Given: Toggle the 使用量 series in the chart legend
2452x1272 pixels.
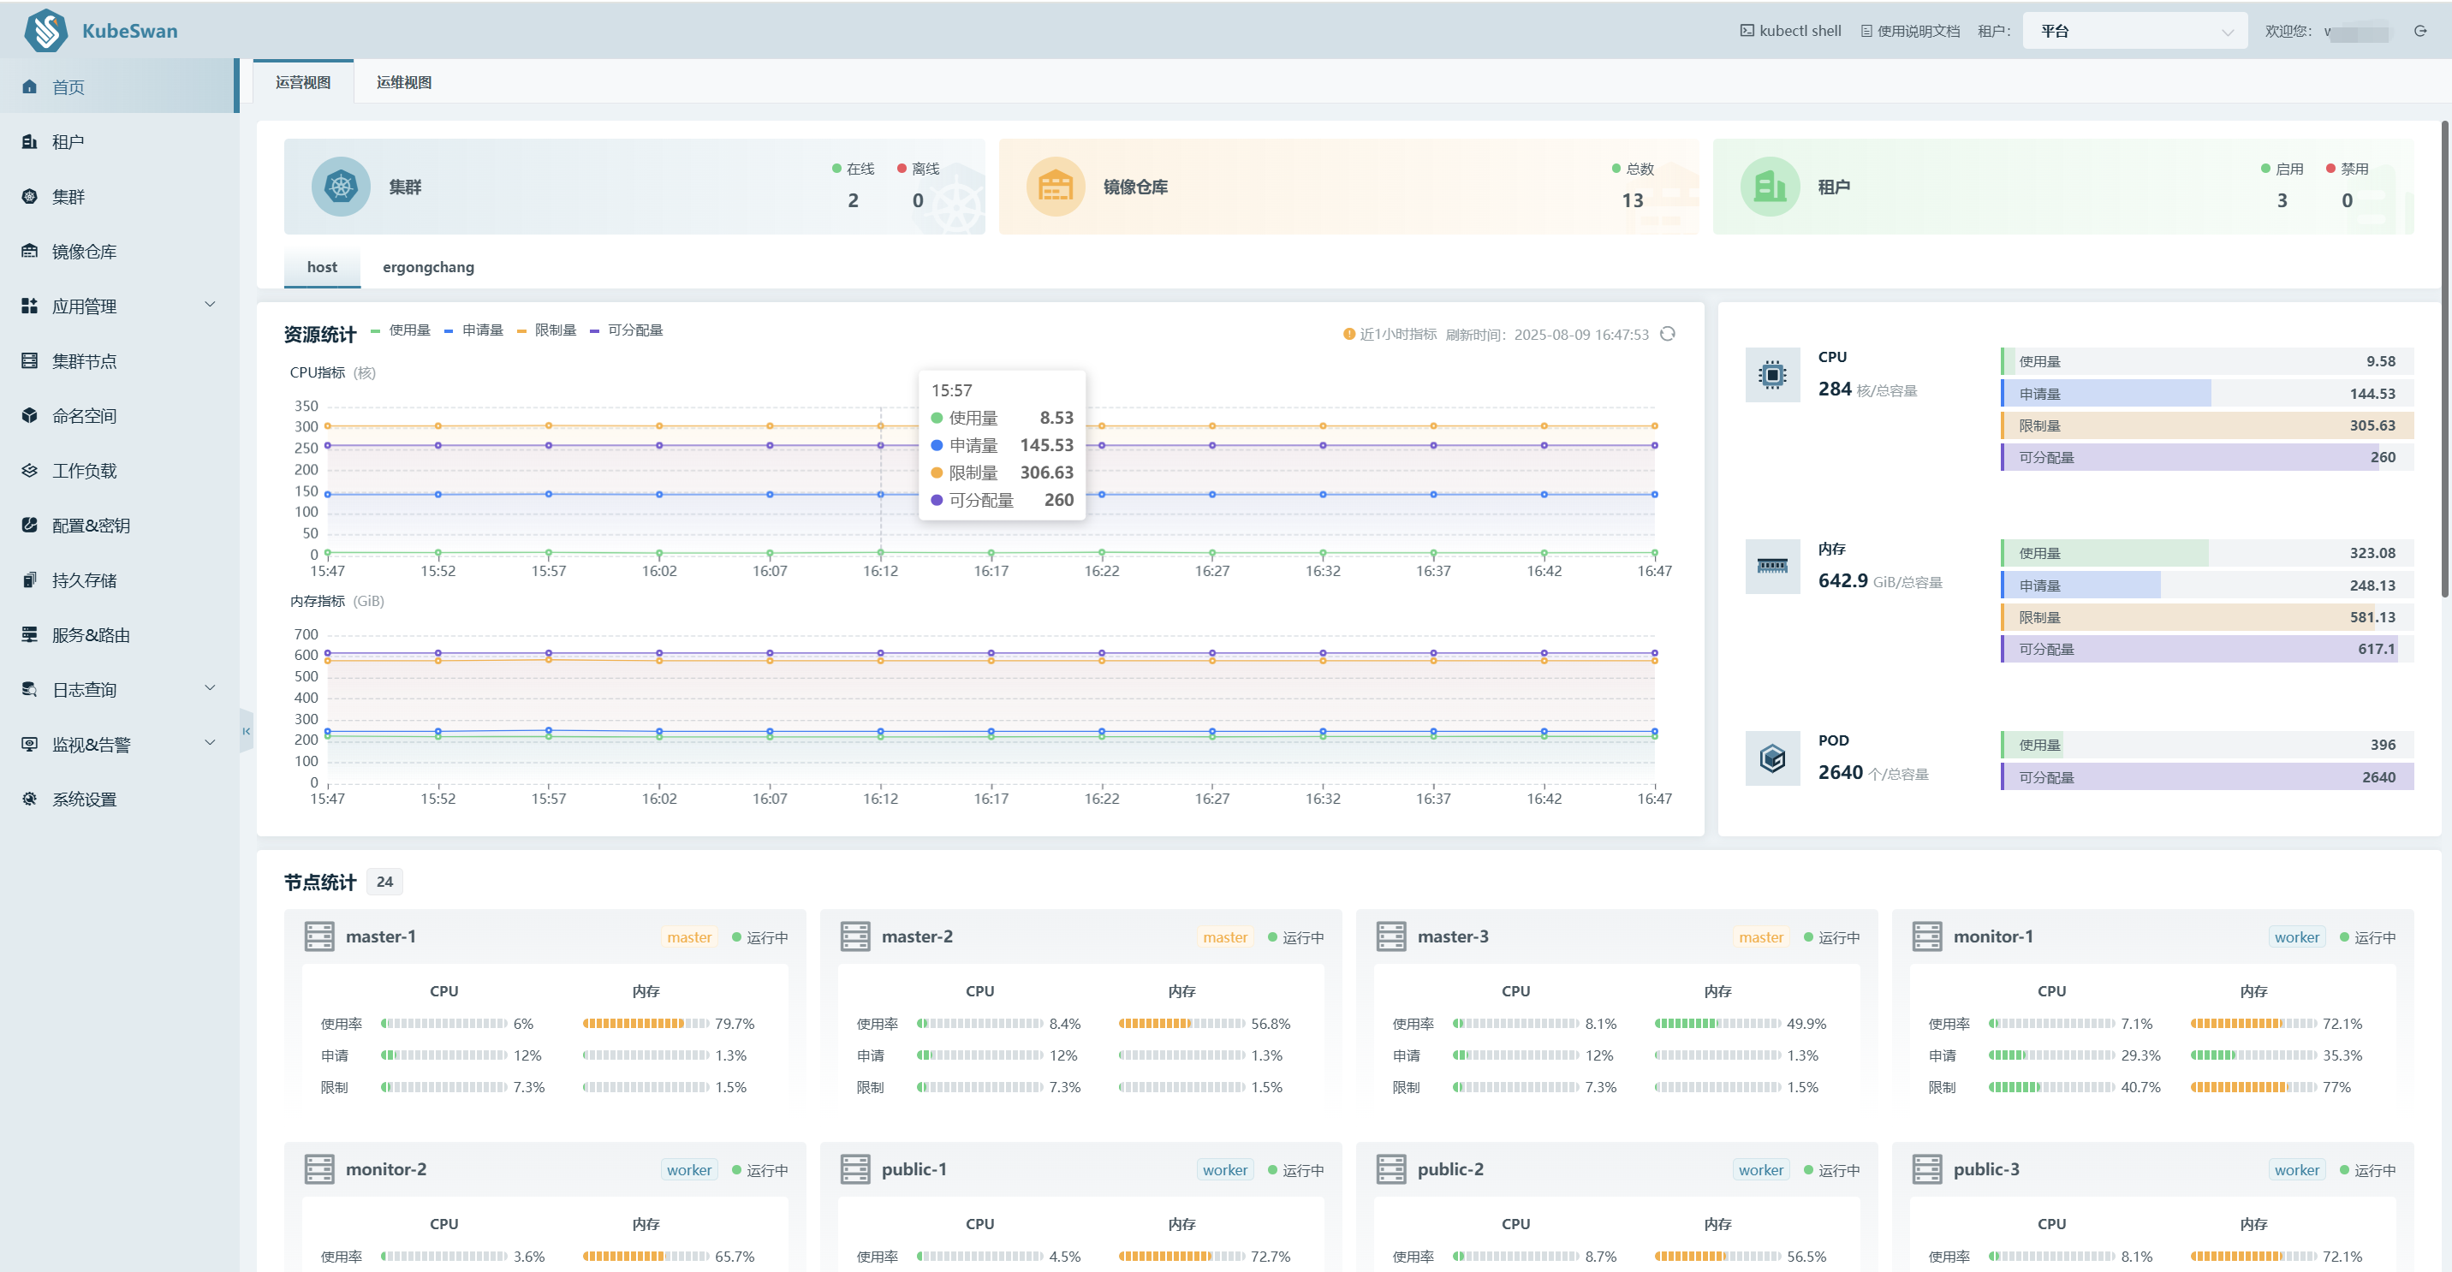Looking at the screenshot, I should pyautogui.click(x=401, y=330).
